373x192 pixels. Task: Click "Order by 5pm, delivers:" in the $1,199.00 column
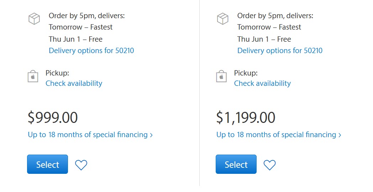(x=275, y=16)
